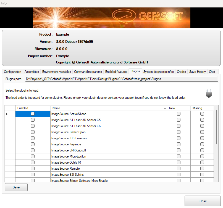Select ImageSource ActiveSilicon name cell
223x208 pixels.
(109, 114)
